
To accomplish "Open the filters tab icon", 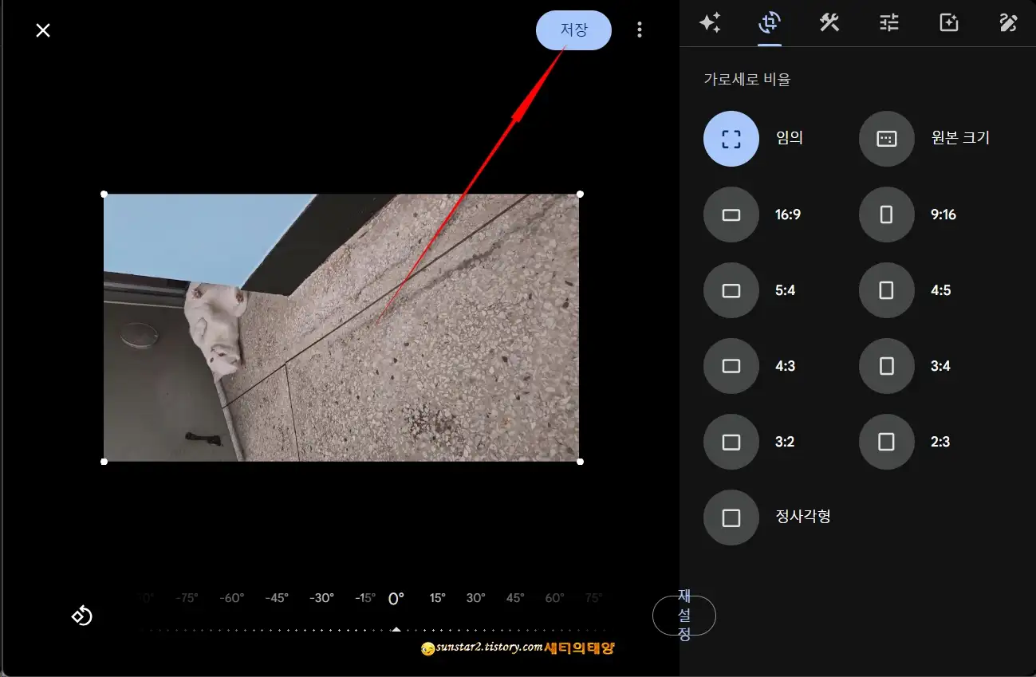I will pyautogui.click(x=948, y=23).
